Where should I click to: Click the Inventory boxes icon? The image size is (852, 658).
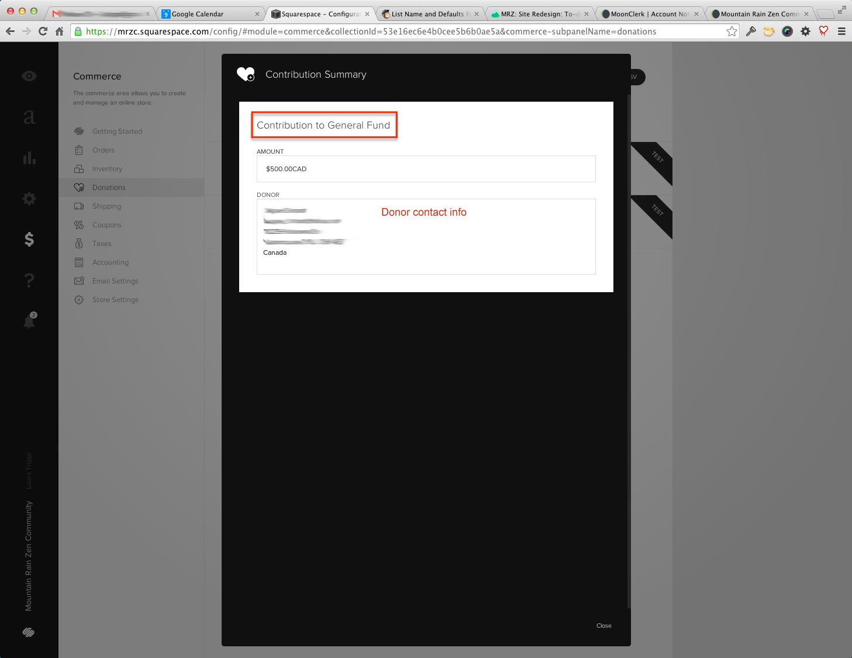pyautogui.click(x=79, y=169)
